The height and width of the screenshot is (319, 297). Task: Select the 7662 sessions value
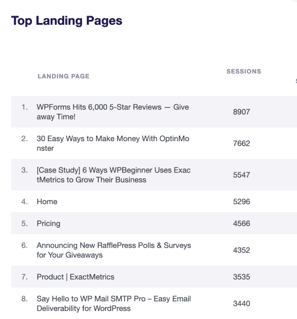pyautogui.click(x=241, y=143)
